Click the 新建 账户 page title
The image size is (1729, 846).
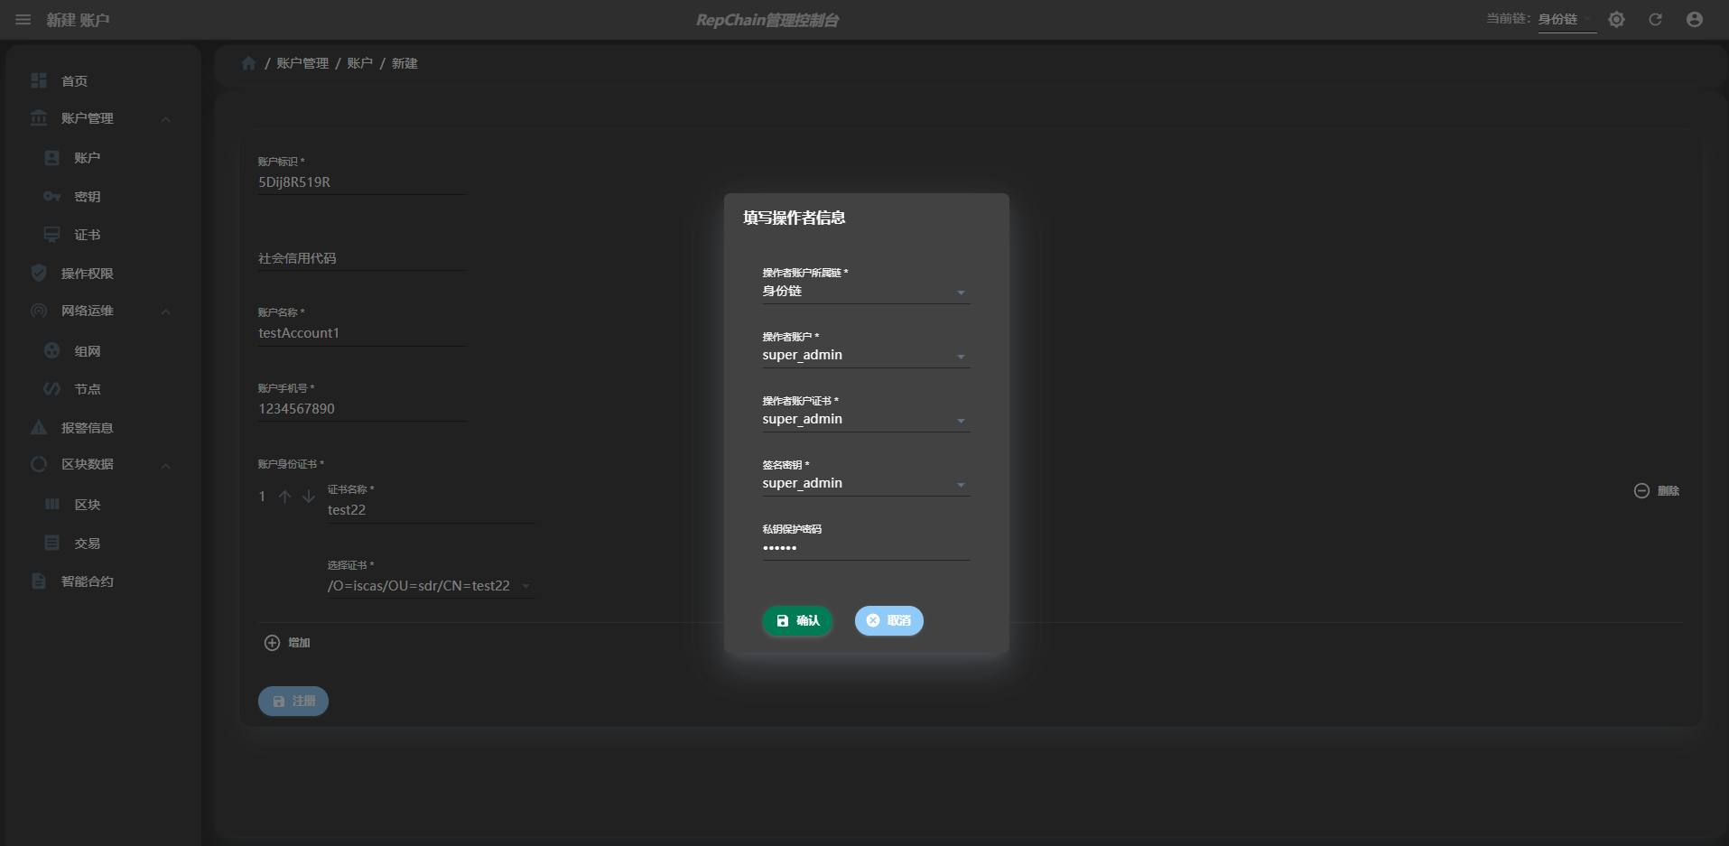point(78,20)
